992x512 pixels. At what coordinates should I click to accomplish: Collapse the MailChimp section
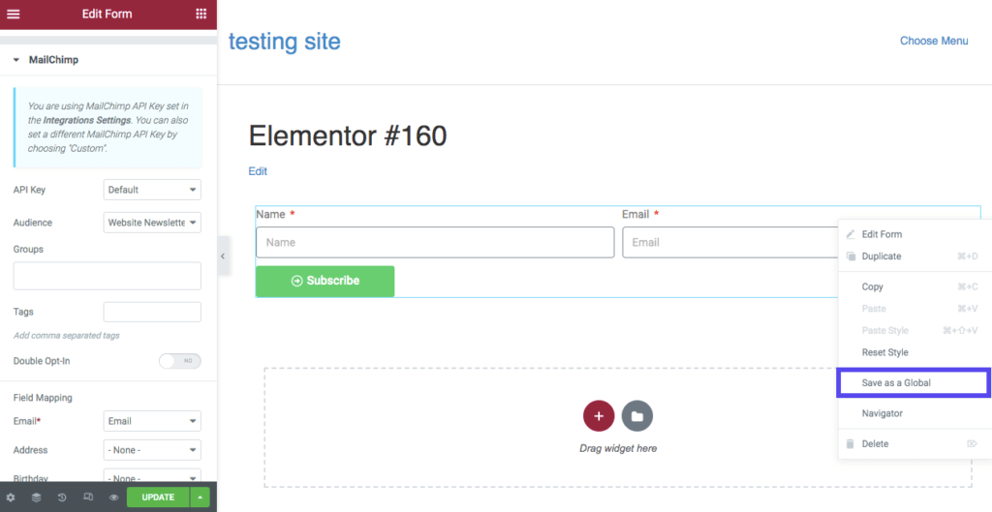click(16, 60)
